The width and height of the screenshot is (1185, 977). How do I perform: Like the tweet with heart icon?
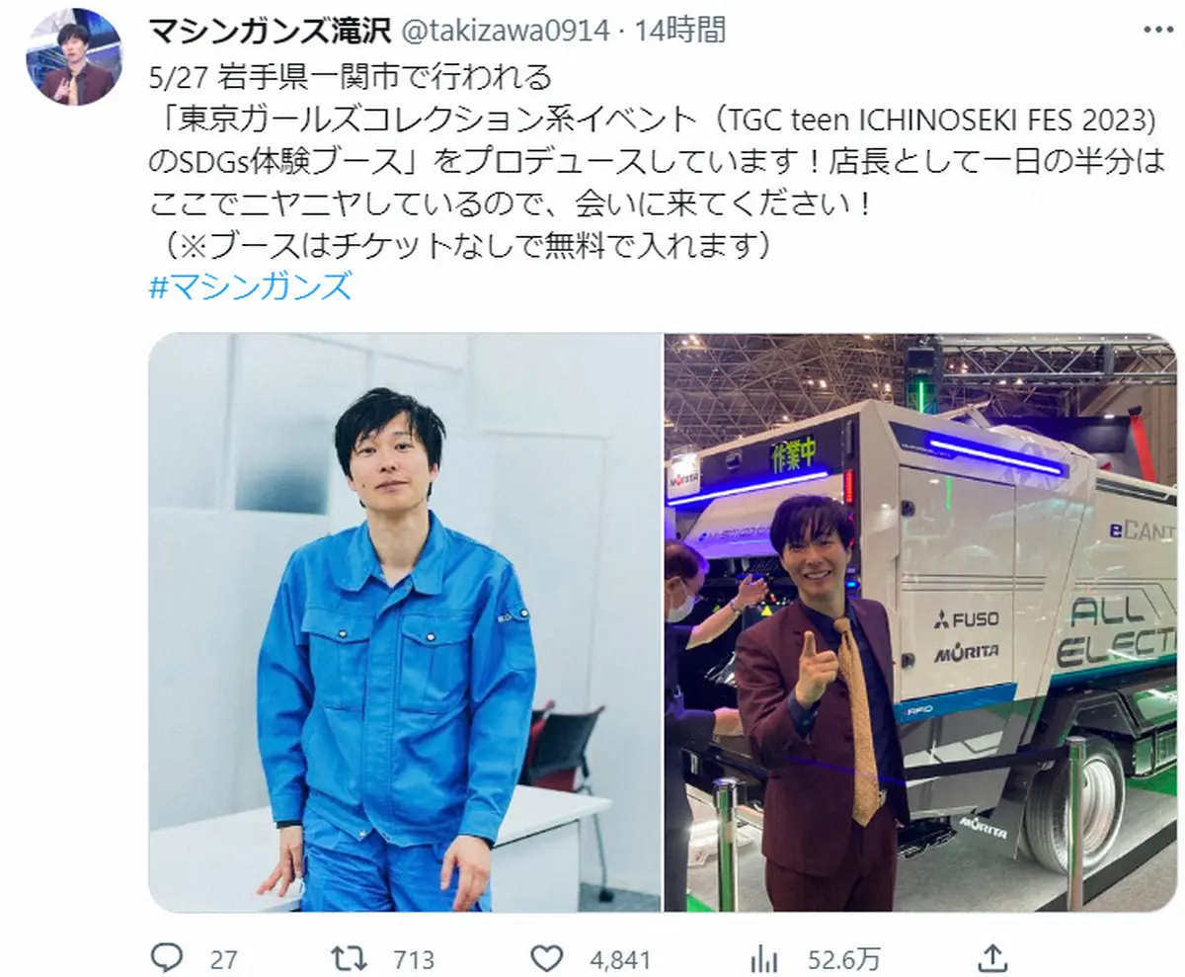(x=545, y=957)
